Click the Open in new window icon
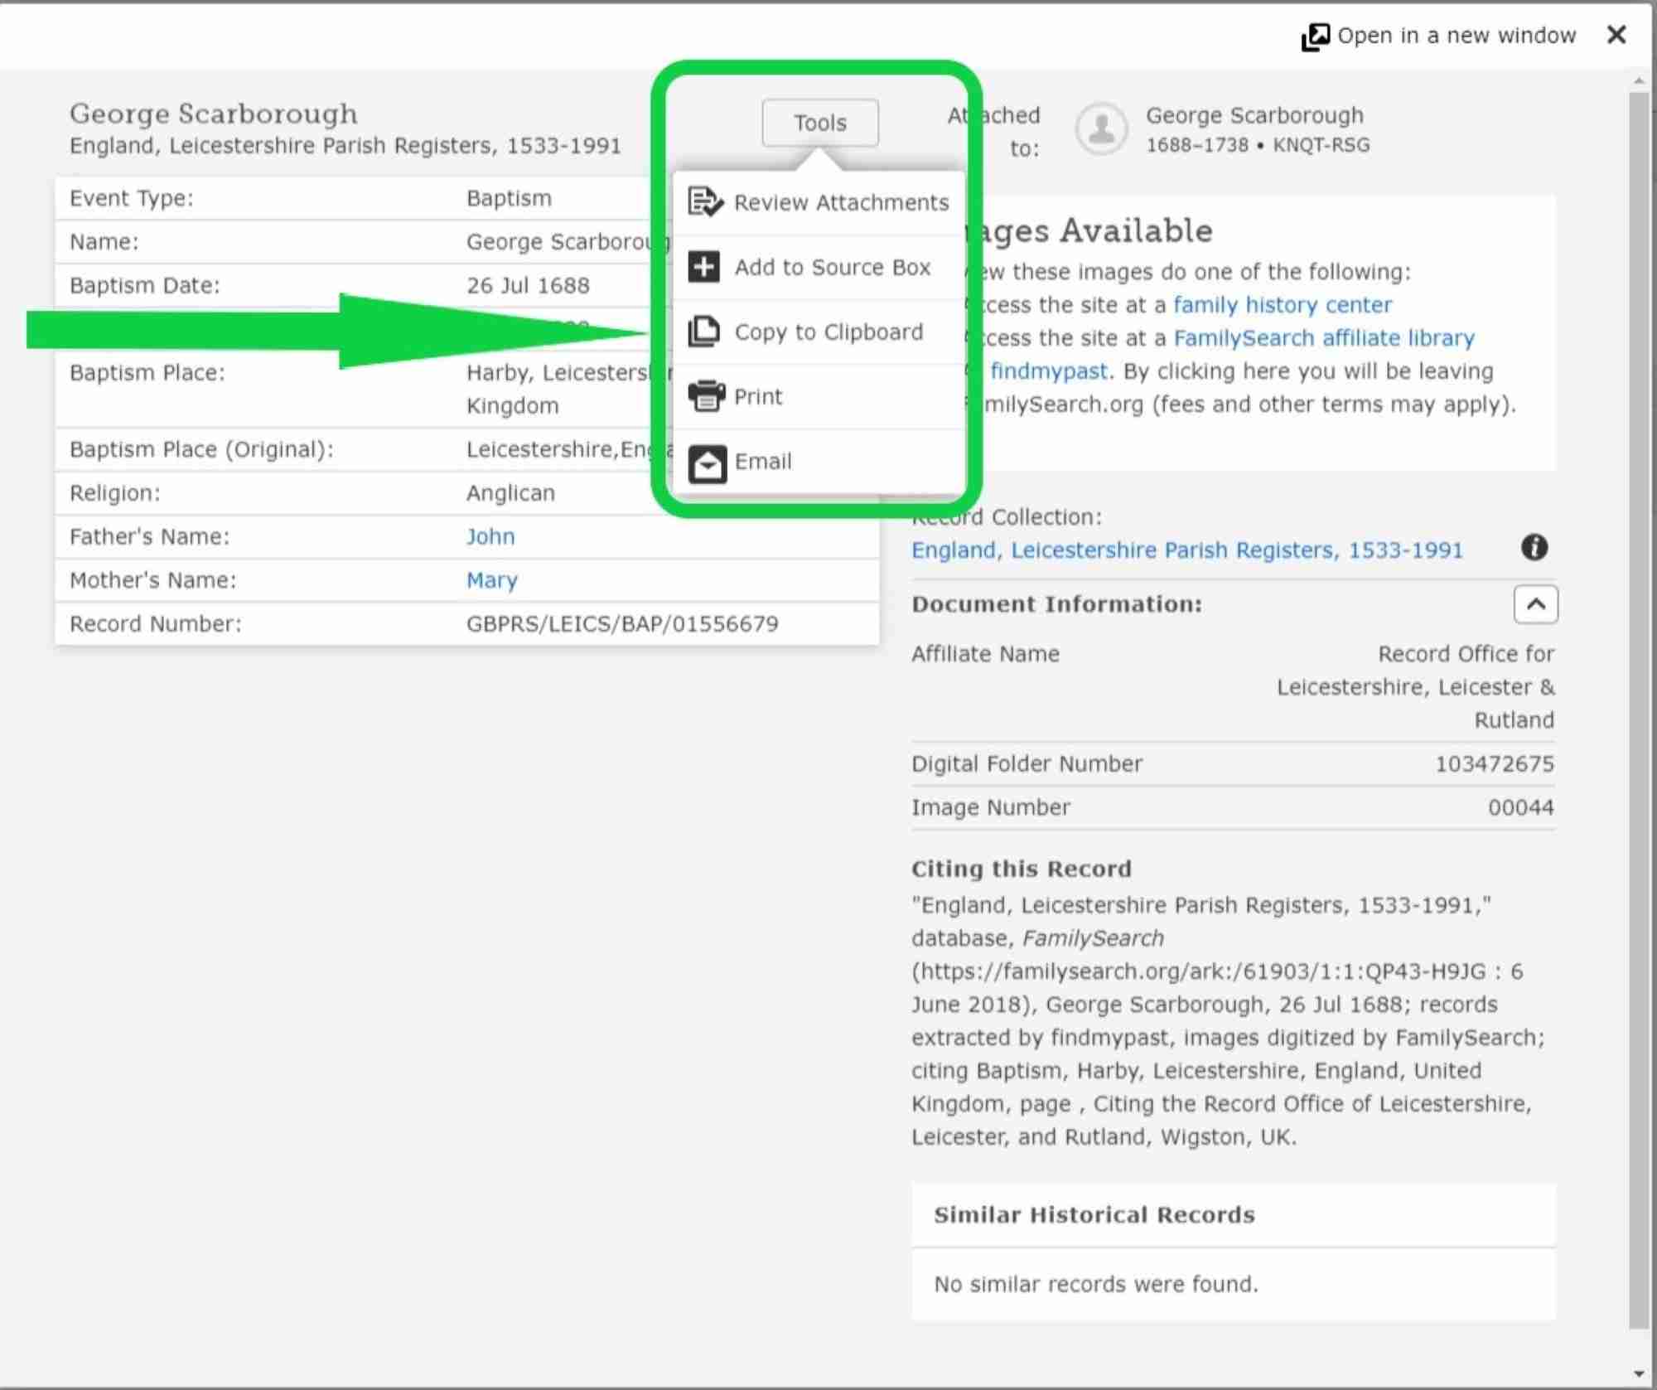The image size is (1657, 1390). pos(1315,36)
